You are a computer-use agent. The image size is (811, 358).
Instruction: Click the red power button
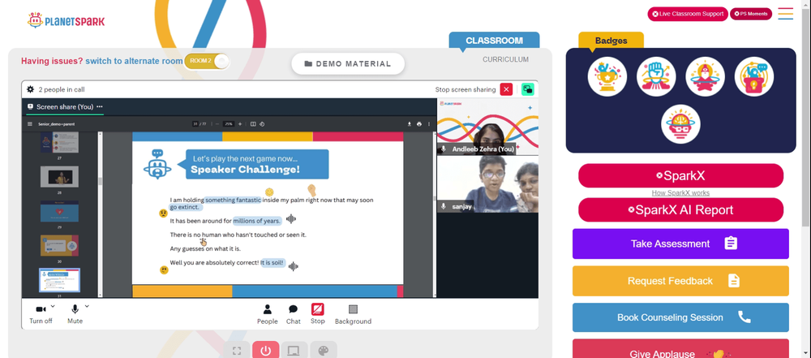pyautogui.click(x=266, y=351)
